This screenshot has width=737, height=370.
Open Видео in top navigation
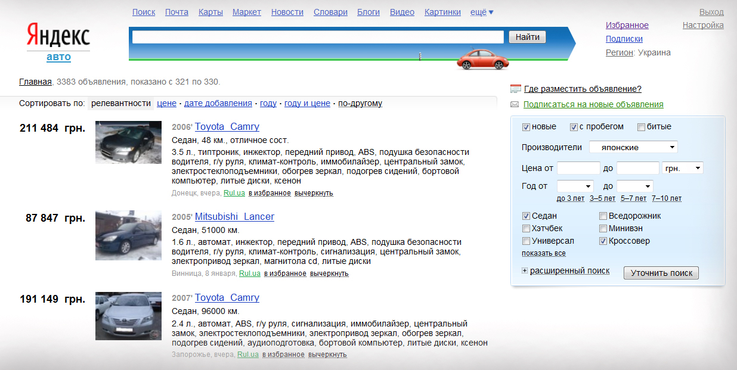tap(402, 12)
